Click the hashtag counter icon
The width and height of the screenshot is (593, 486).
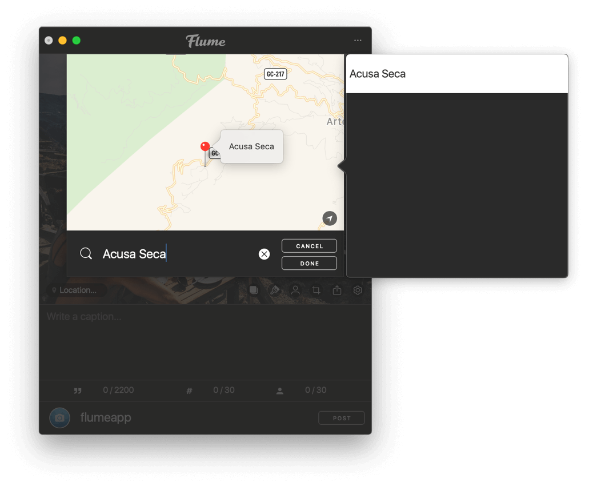189,391
